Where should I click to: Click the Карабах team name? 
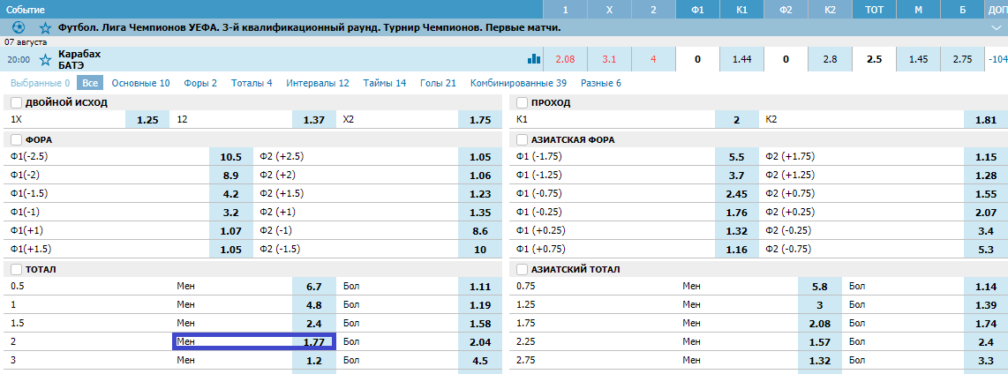79,54
